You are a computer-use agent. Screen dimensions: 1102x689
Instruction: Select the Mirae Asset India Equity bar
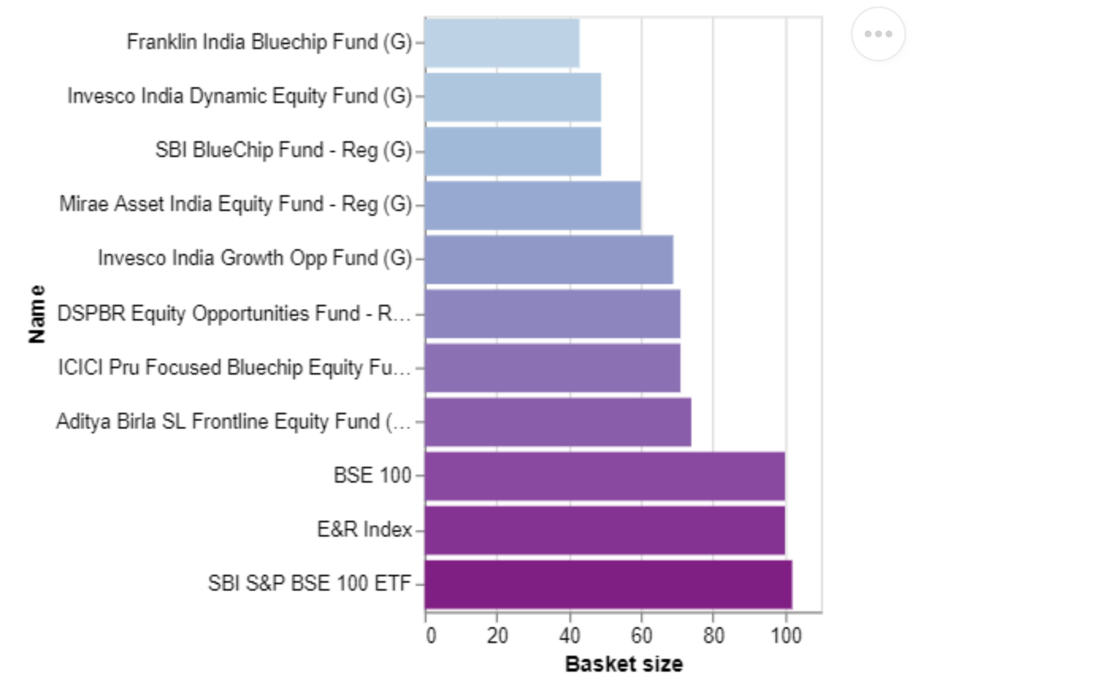(x=532, y=205)
